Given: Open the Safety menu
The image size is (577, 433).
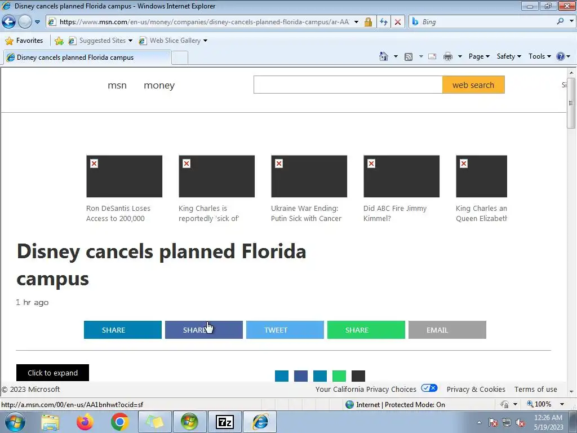Looking at the screenshot, I should [x=509, y=56].
